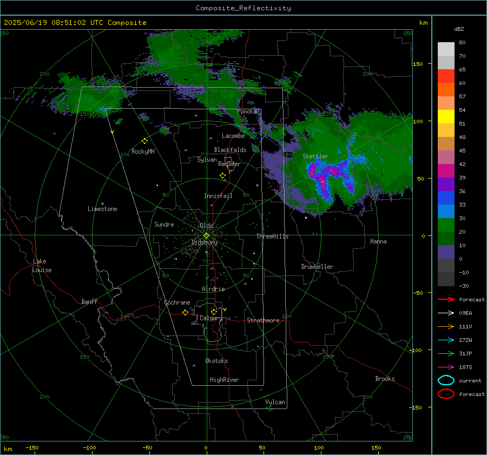Click the 65 dBZ red color swatch
487x455 pixels.
[446, 76]
